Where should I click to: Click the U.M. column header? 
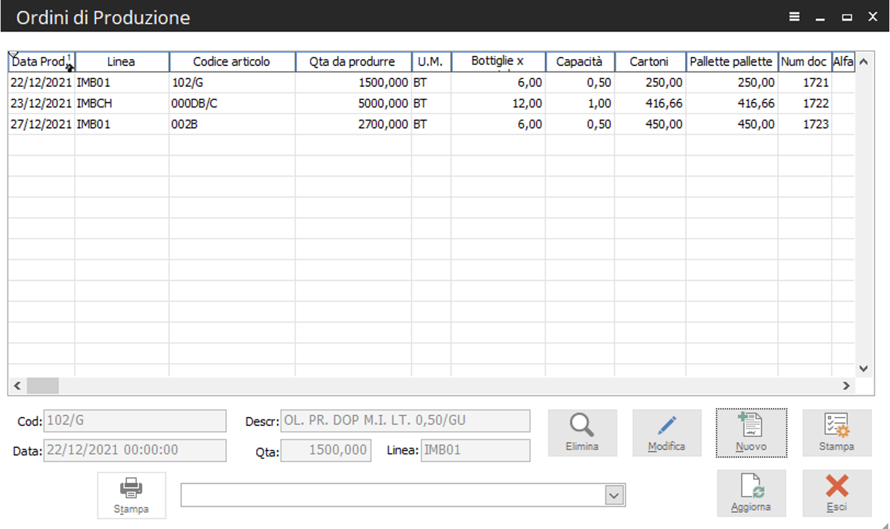[x=431, y=62]
